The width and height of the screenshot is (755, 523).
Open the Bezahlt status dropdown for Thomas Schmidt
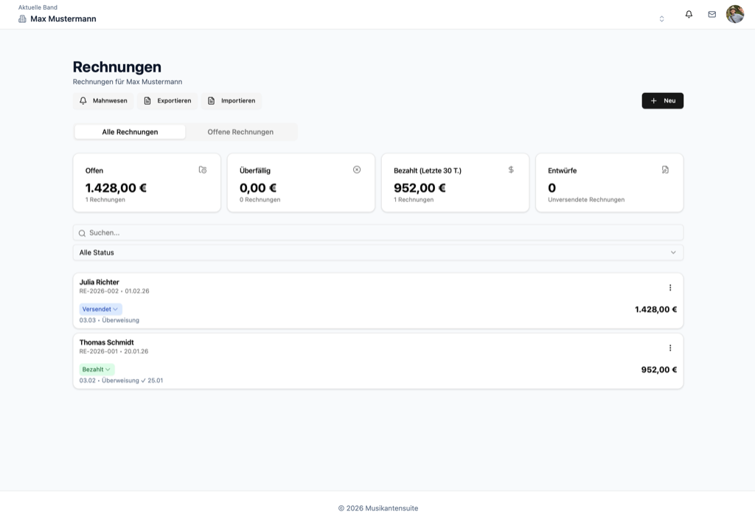tap(97, 370)
